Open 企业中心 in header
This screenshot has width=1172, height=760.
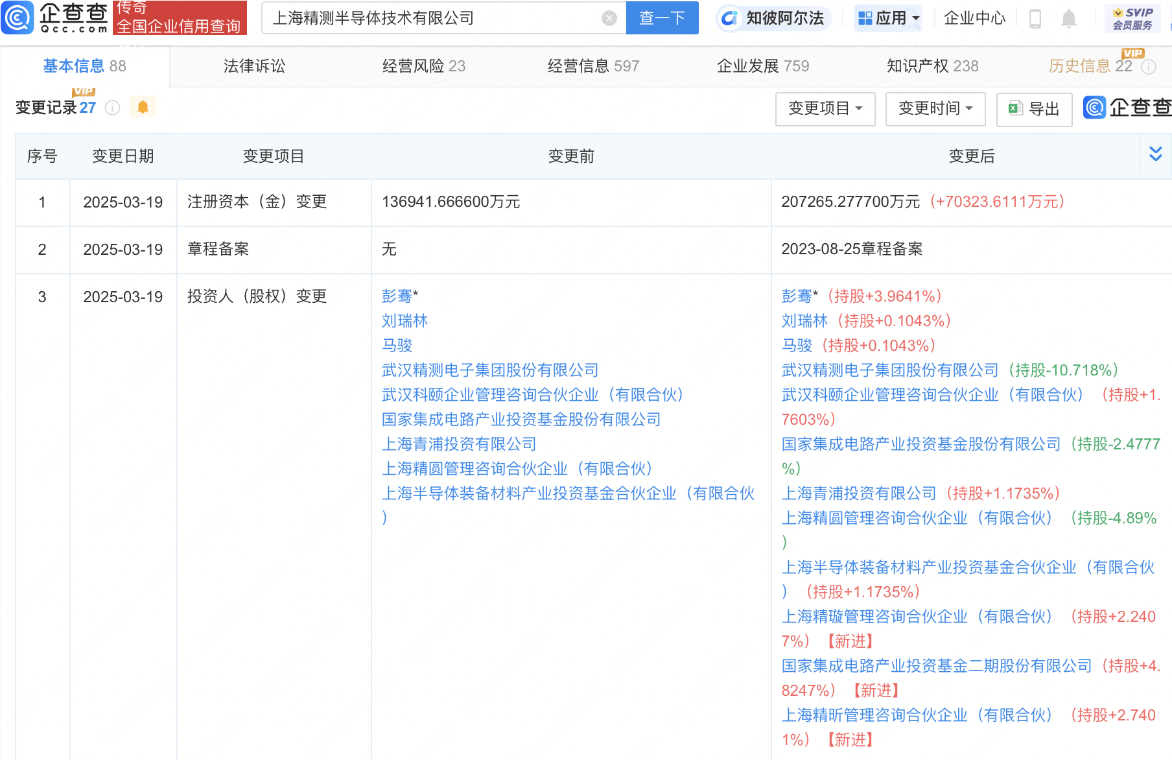(x=974, y=18)
